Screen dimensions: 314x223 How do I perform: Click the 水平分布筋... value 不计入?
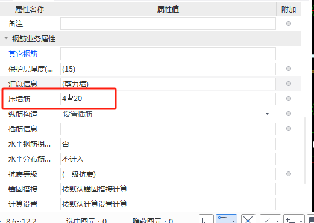[x=168, y=159]
